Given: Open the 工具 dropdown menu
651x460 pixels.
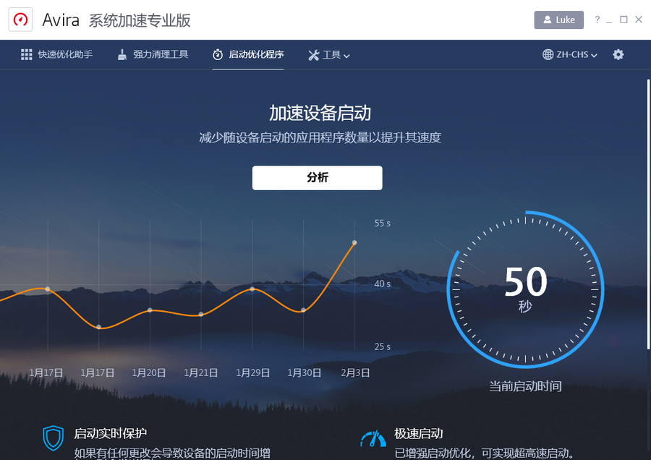Looking at the screenshot, I should coord(329,54).
